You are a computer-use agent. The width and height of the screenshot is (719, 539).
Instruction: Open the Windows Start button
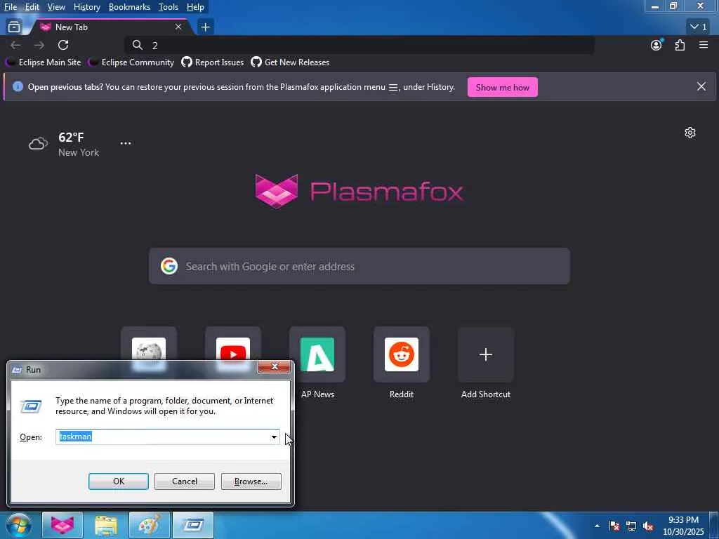(18, 525)
